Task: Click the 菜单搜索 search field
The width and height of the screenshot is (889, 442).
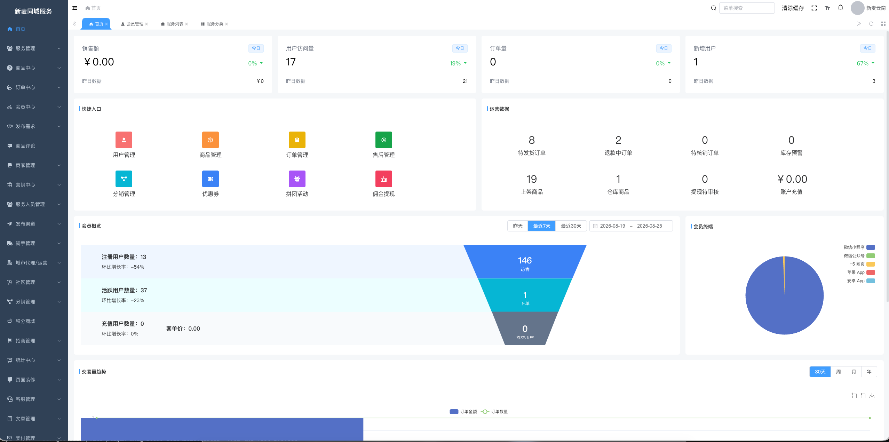Action: 747,8
